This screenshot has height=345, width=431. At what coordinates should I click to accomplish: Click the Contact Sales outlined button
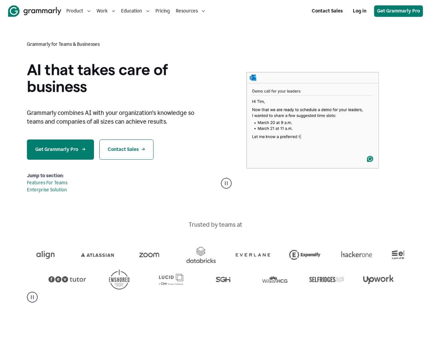pos(126,149)
